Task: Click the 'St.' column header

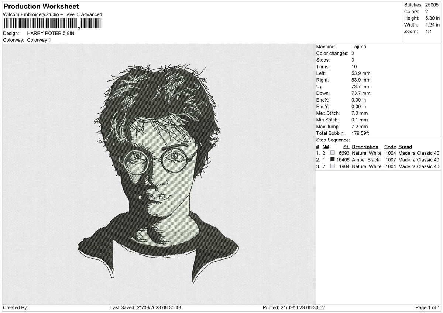Action: [346, 147]
